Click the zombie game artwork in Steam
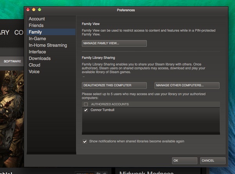Image resolution: width=235 pixels, height=174 pixels. [12, 119]
